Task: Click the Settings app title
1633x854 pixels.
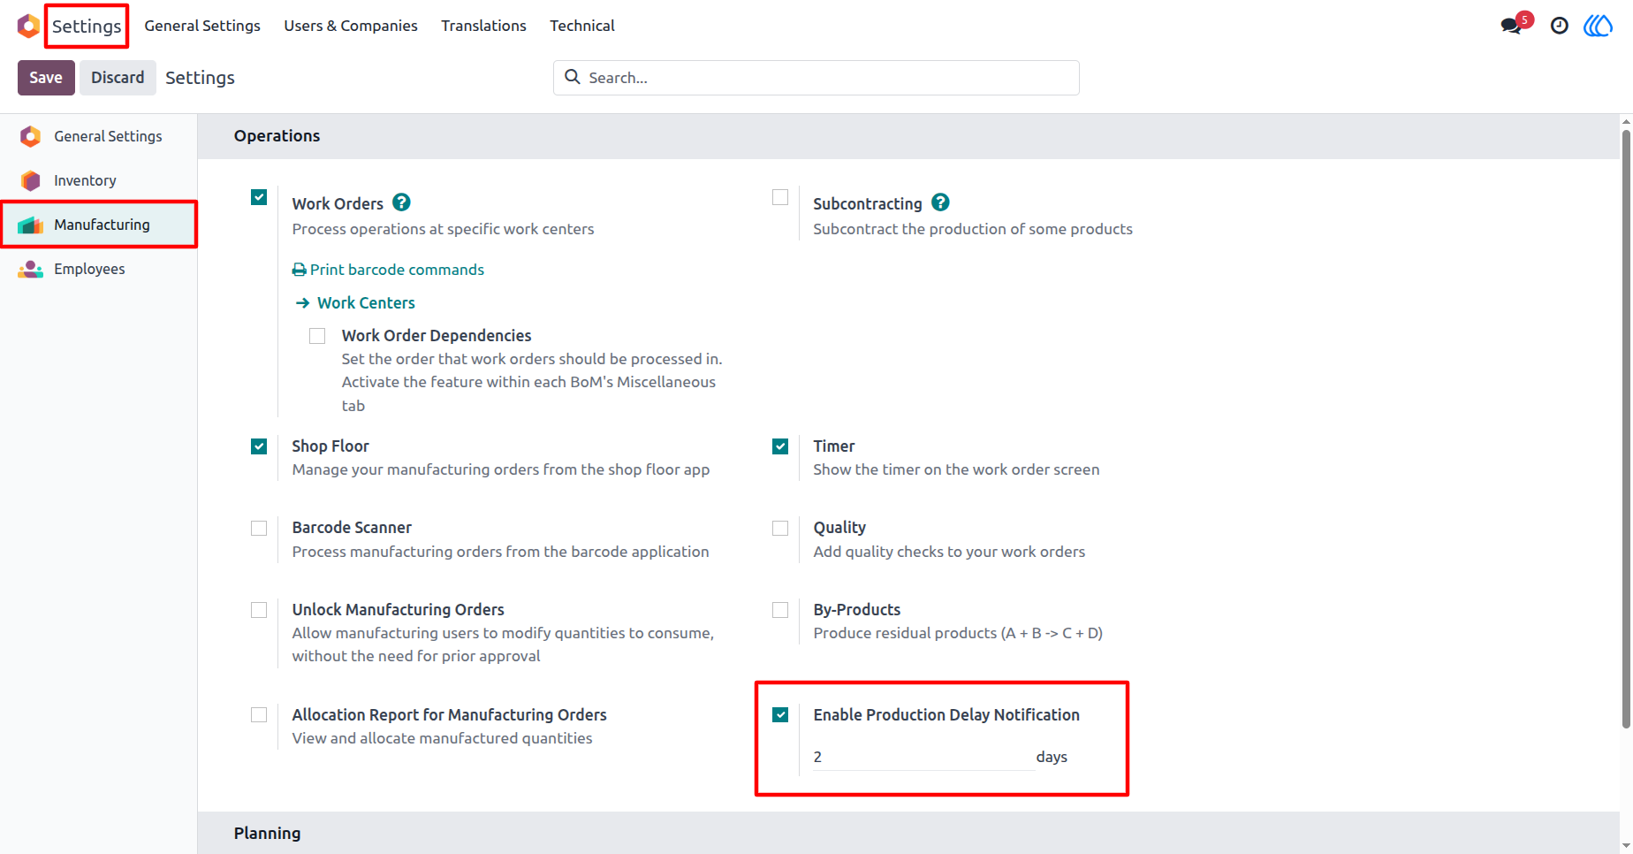Action: click(x=87, y=27)
